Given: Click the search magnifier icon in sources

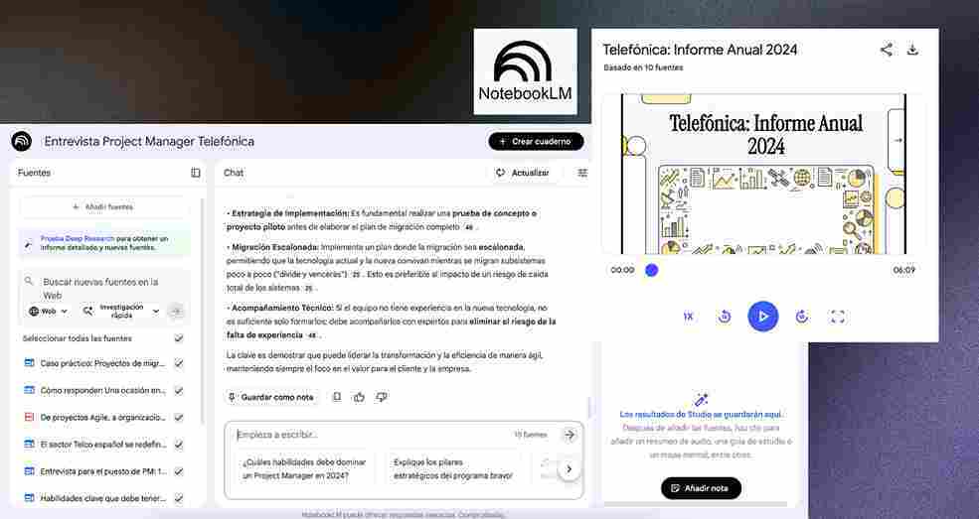Looking at the screenshot, I should [29, 282].
